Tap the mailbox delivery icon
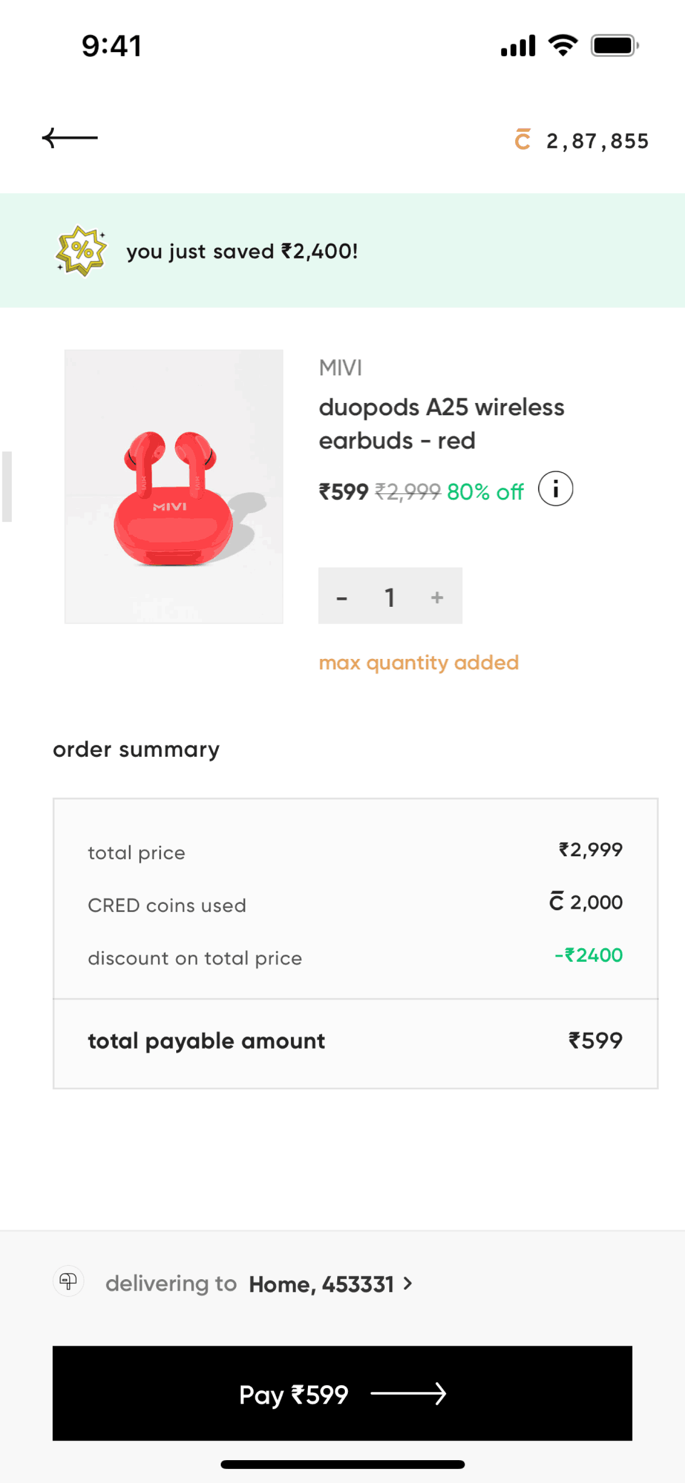 (x=68, y=1281)
